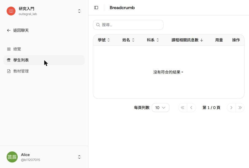
Task: Go to next page chevron button
Action: [231, 108]
